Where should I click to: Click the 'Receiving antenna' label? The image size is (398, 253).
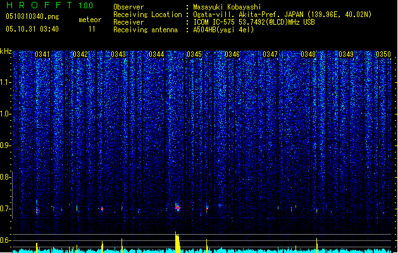point(146,30)
